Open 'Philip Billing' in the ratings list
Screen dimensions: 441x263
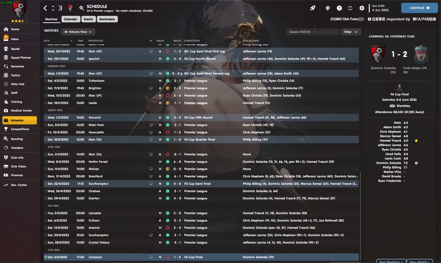(x=392, y=167)
